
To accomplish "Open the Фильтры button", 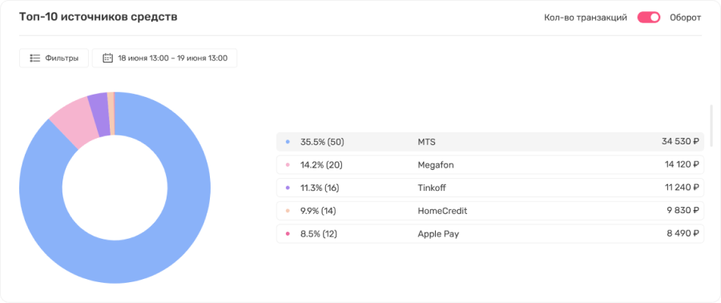I will (54, 59).
